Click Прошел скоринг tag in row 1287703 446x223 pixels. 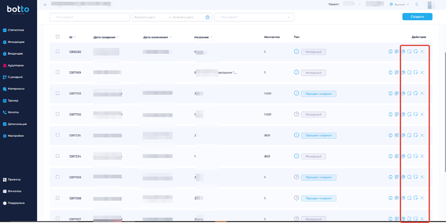318,94
